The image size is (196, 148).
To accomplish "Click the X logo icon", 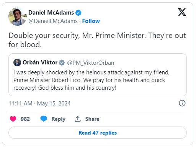I will (182, 12).
